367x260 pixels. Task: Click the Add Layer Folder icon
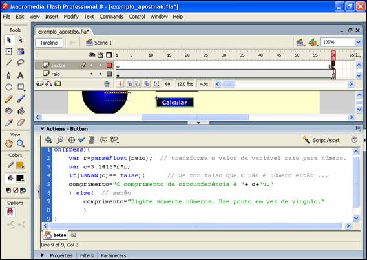pos(58,84)
